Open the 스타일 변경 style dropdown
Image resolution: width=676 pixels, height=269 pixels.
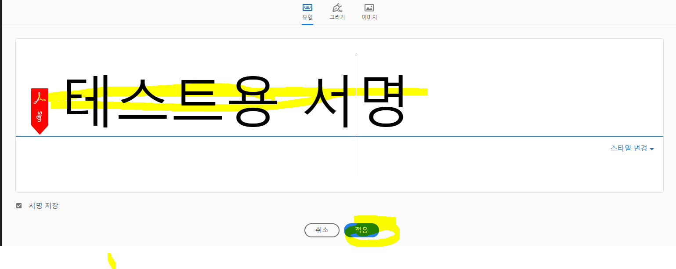[629, 149]
